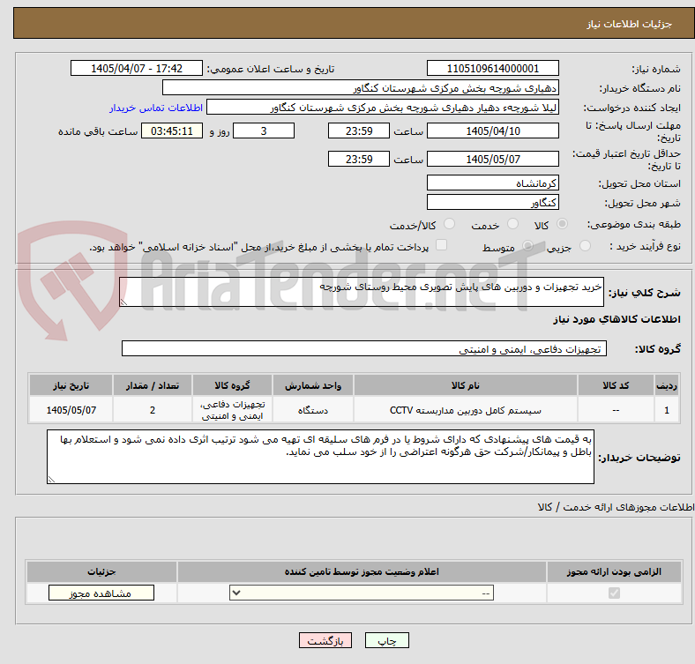This screenshot has width=695, height=664.
Task: Select the کالا/خدمت radio option
Action: pyautogui.click(x=449, y=224)
